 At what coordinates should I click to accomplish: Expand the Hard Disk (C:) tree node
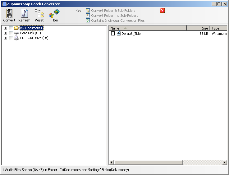click(5, 33)
